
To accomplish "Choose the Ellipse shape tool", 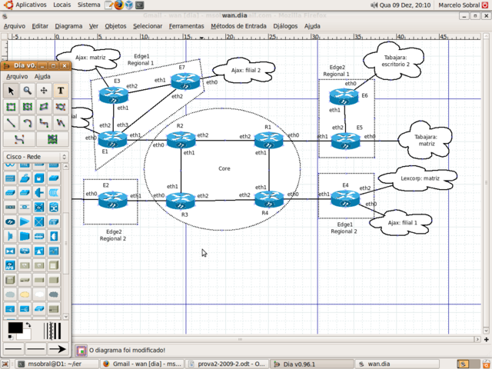I will click(x=28, y=107).
